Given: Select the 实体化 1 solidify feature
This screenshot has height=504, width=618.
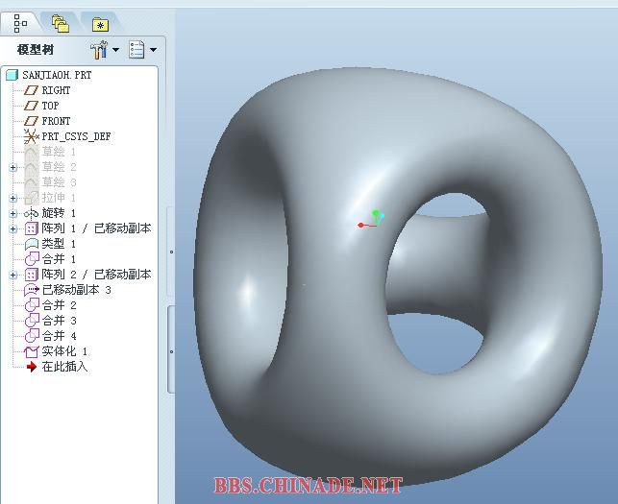Looking at the screenshot, I should coord(64,351).
